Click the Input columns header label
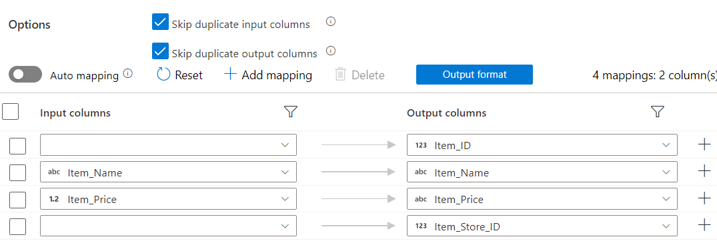Image resolution: width=717 pixels, height=247 pixels. (75, 113)
